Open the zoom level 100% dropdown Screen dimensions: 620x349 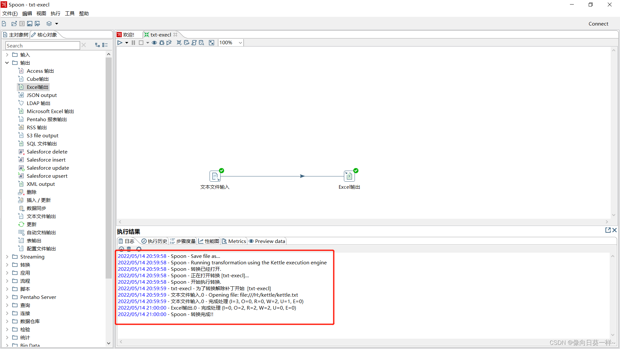pos(240,42)
